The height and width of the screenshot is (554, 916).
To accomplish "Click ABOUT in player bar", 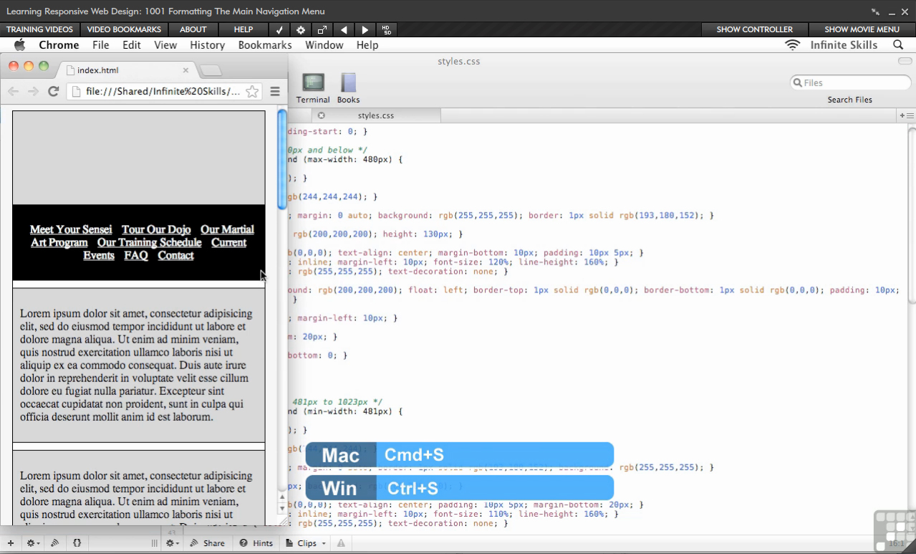I will coord(193,29).
